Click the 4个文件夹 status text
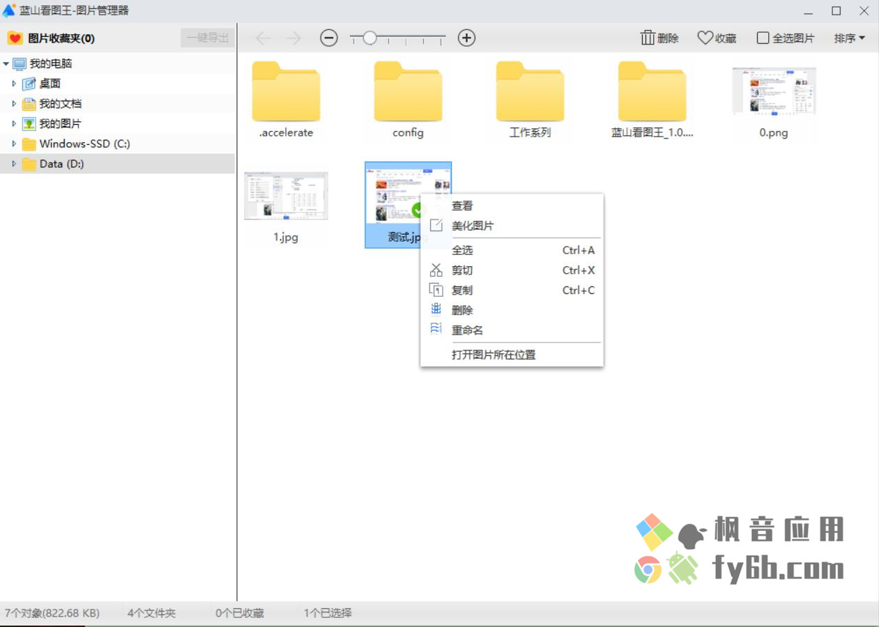 click(151, 613)
